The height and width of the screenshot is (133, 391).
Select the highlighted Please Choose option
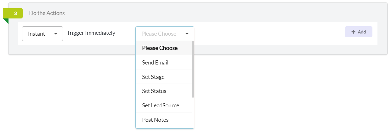[164, 48]
